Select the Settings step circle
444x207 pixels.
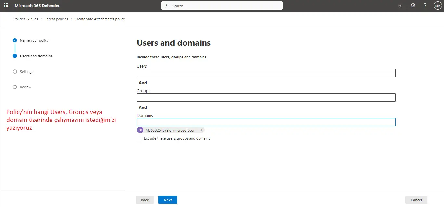15,72
